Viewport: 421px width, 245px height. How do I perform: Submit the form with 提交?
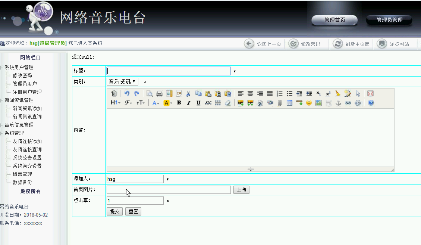click(114, 211)
